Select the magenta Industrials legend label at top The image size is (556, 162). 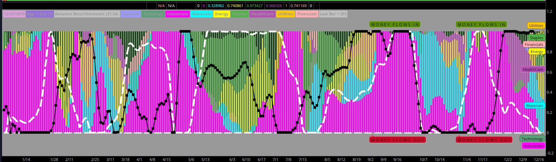point(177,14)
